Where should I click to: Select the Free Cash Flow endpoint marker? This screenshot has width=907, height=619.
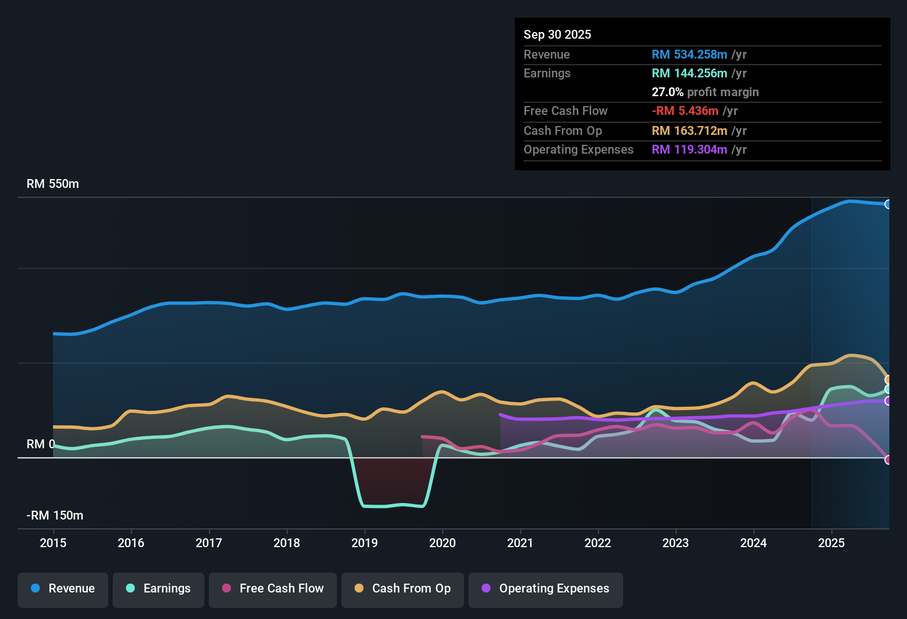tap(888, 459)
